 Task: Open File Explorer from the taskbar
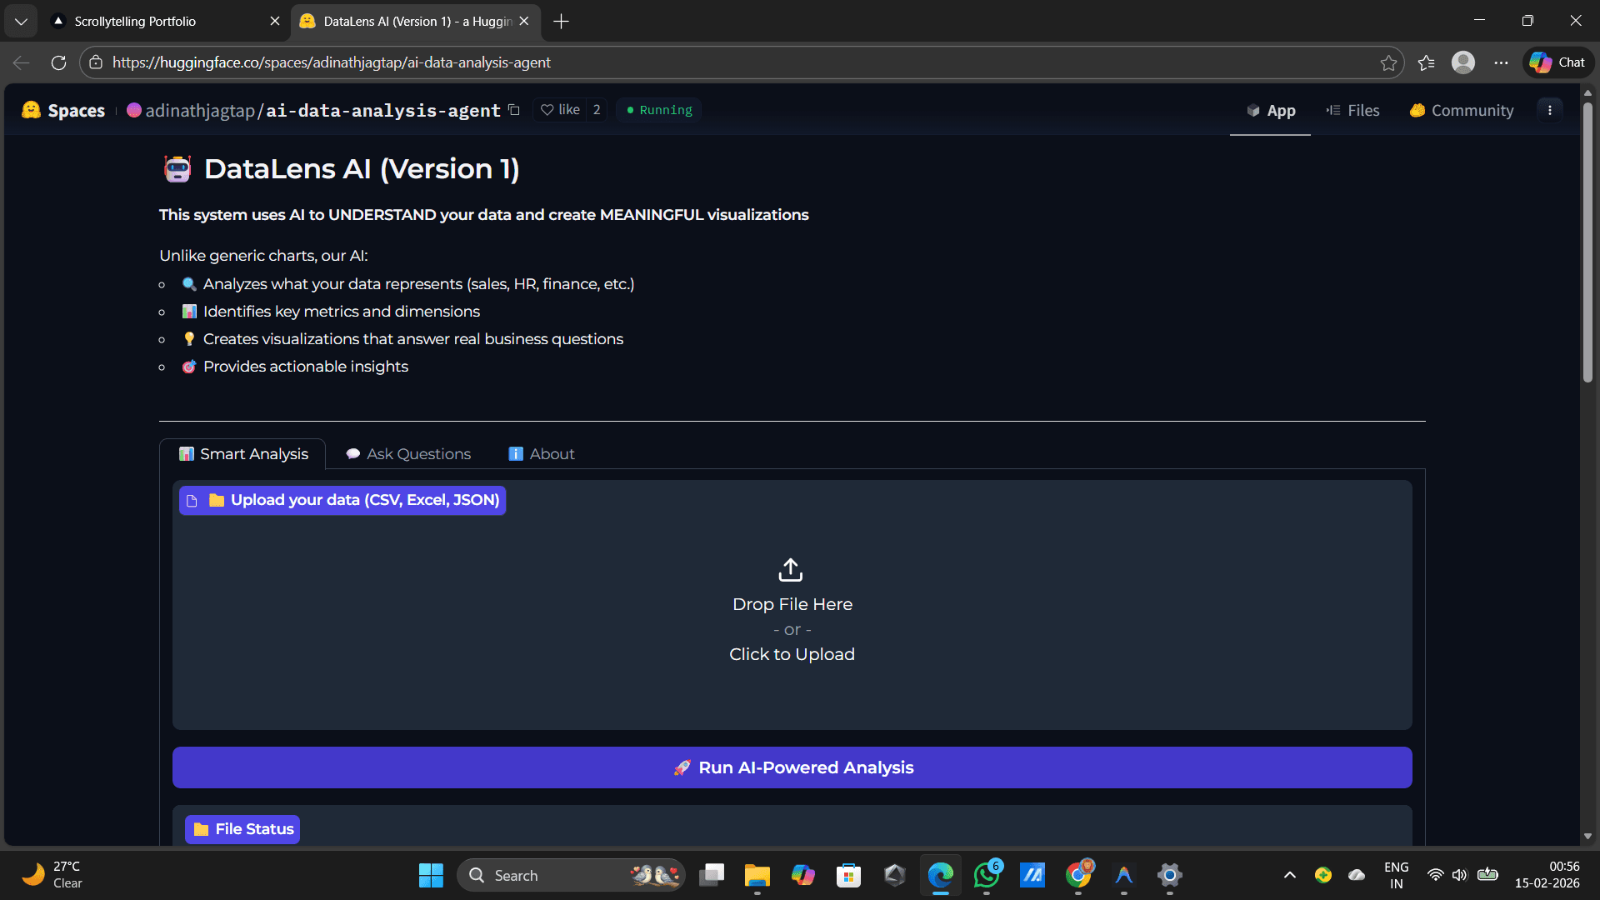tap(757, 875)
